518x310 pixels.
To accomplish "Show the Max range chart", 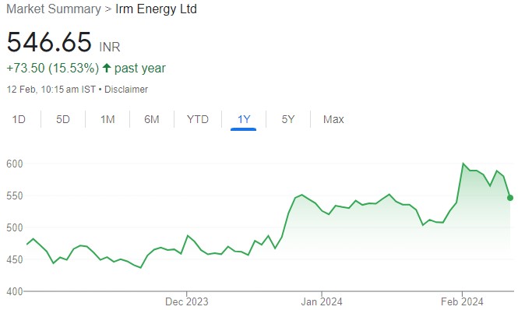I will (333, 119).
